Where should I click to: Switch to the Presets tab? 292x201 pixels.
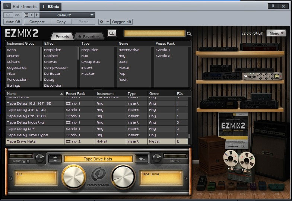coord(62,36)
